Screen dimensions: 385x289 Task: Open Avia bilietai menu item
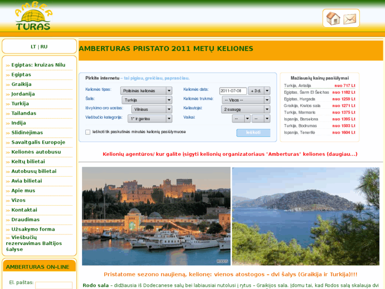click(x=27, y=181)
